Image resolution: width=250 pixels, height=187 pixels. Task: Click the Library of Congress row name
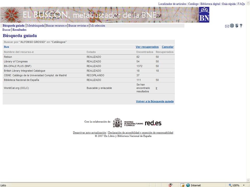(x=16, y=62)
